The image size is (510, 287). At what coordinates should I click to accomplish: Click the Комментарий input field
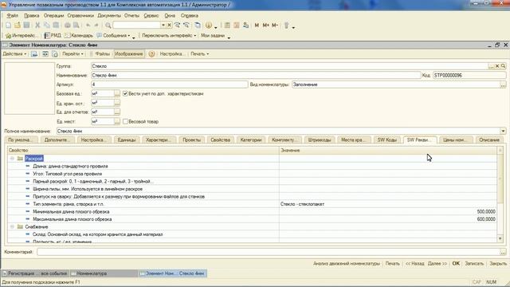point(269,252)
